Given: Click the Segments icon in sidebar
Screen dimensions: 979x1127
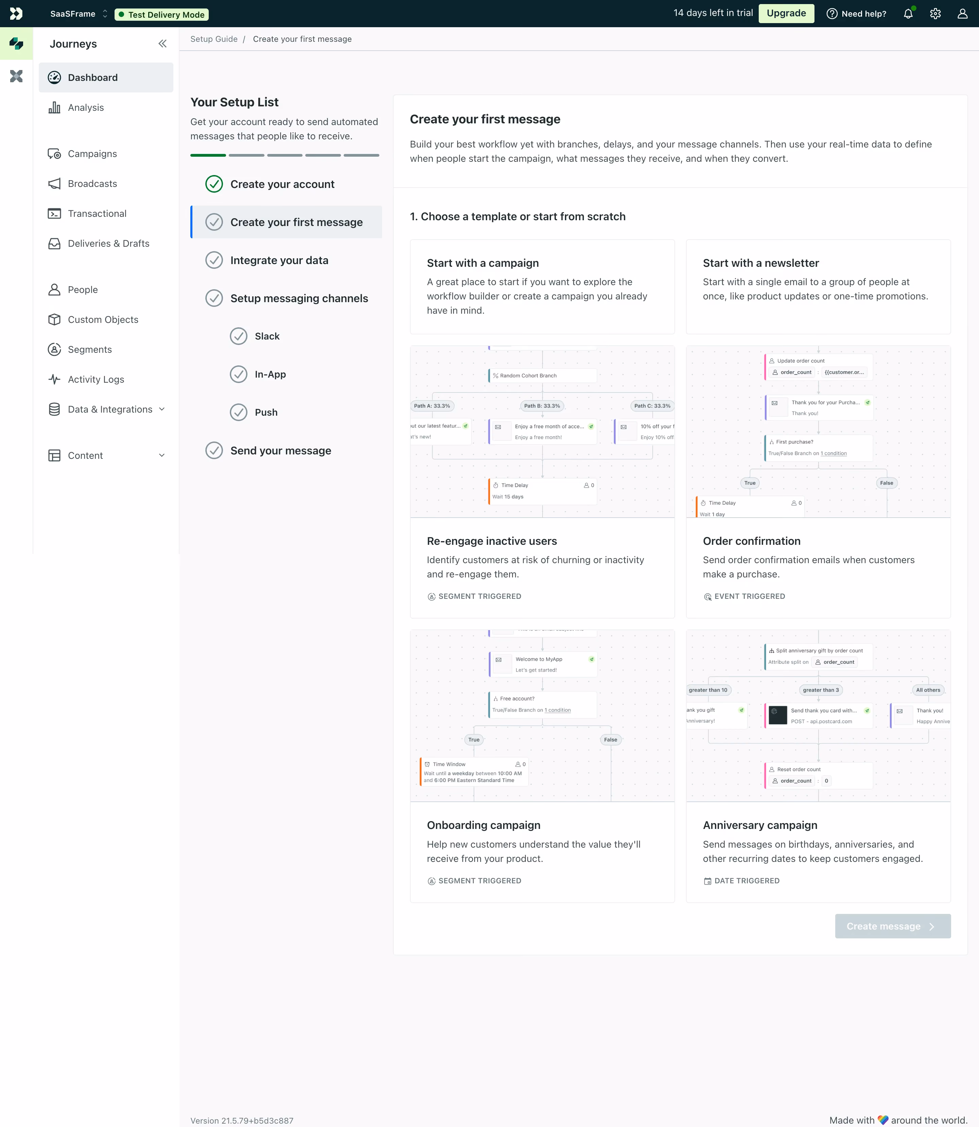Looking at the screenshot, I should pos(54,350).
